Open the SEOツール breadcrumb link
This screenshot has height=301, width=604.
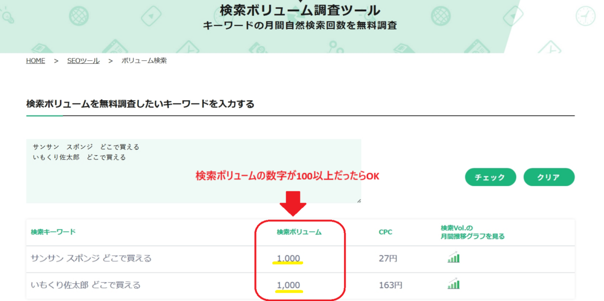(x=83, y=61)
